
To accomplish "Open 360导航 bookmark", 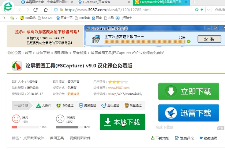I will point(28,18).
